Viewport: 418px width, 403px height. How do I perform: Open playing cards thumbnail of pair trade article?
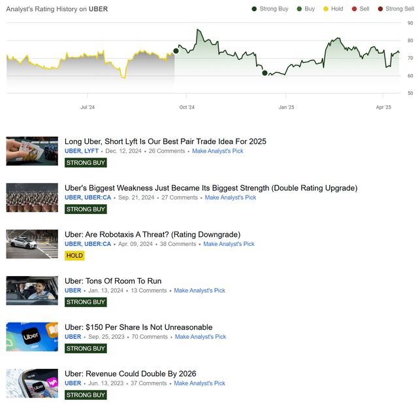point(32,151)
